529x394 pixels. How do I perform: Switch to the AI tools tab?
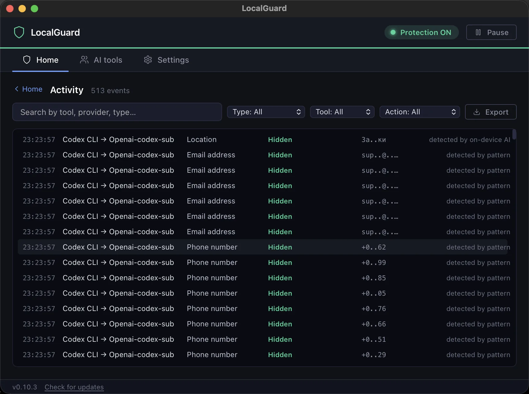[x=101, y=60]
